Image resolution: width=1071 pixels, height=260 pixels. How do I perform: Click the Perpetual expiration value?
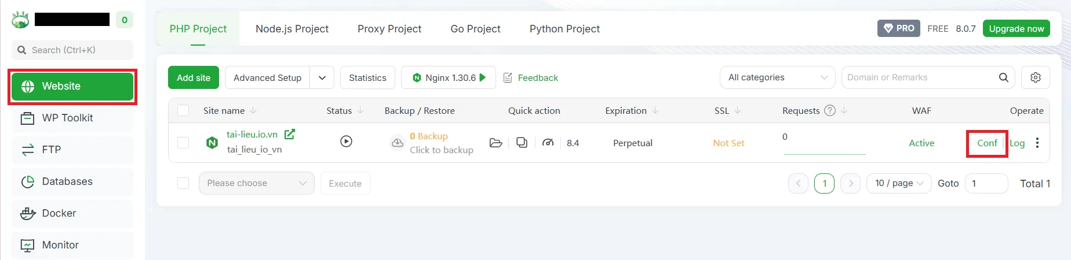tap(633, 143)
